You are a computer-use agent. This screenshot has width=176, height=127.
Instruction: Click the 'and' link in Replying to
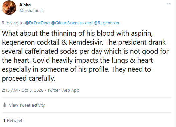89,23
